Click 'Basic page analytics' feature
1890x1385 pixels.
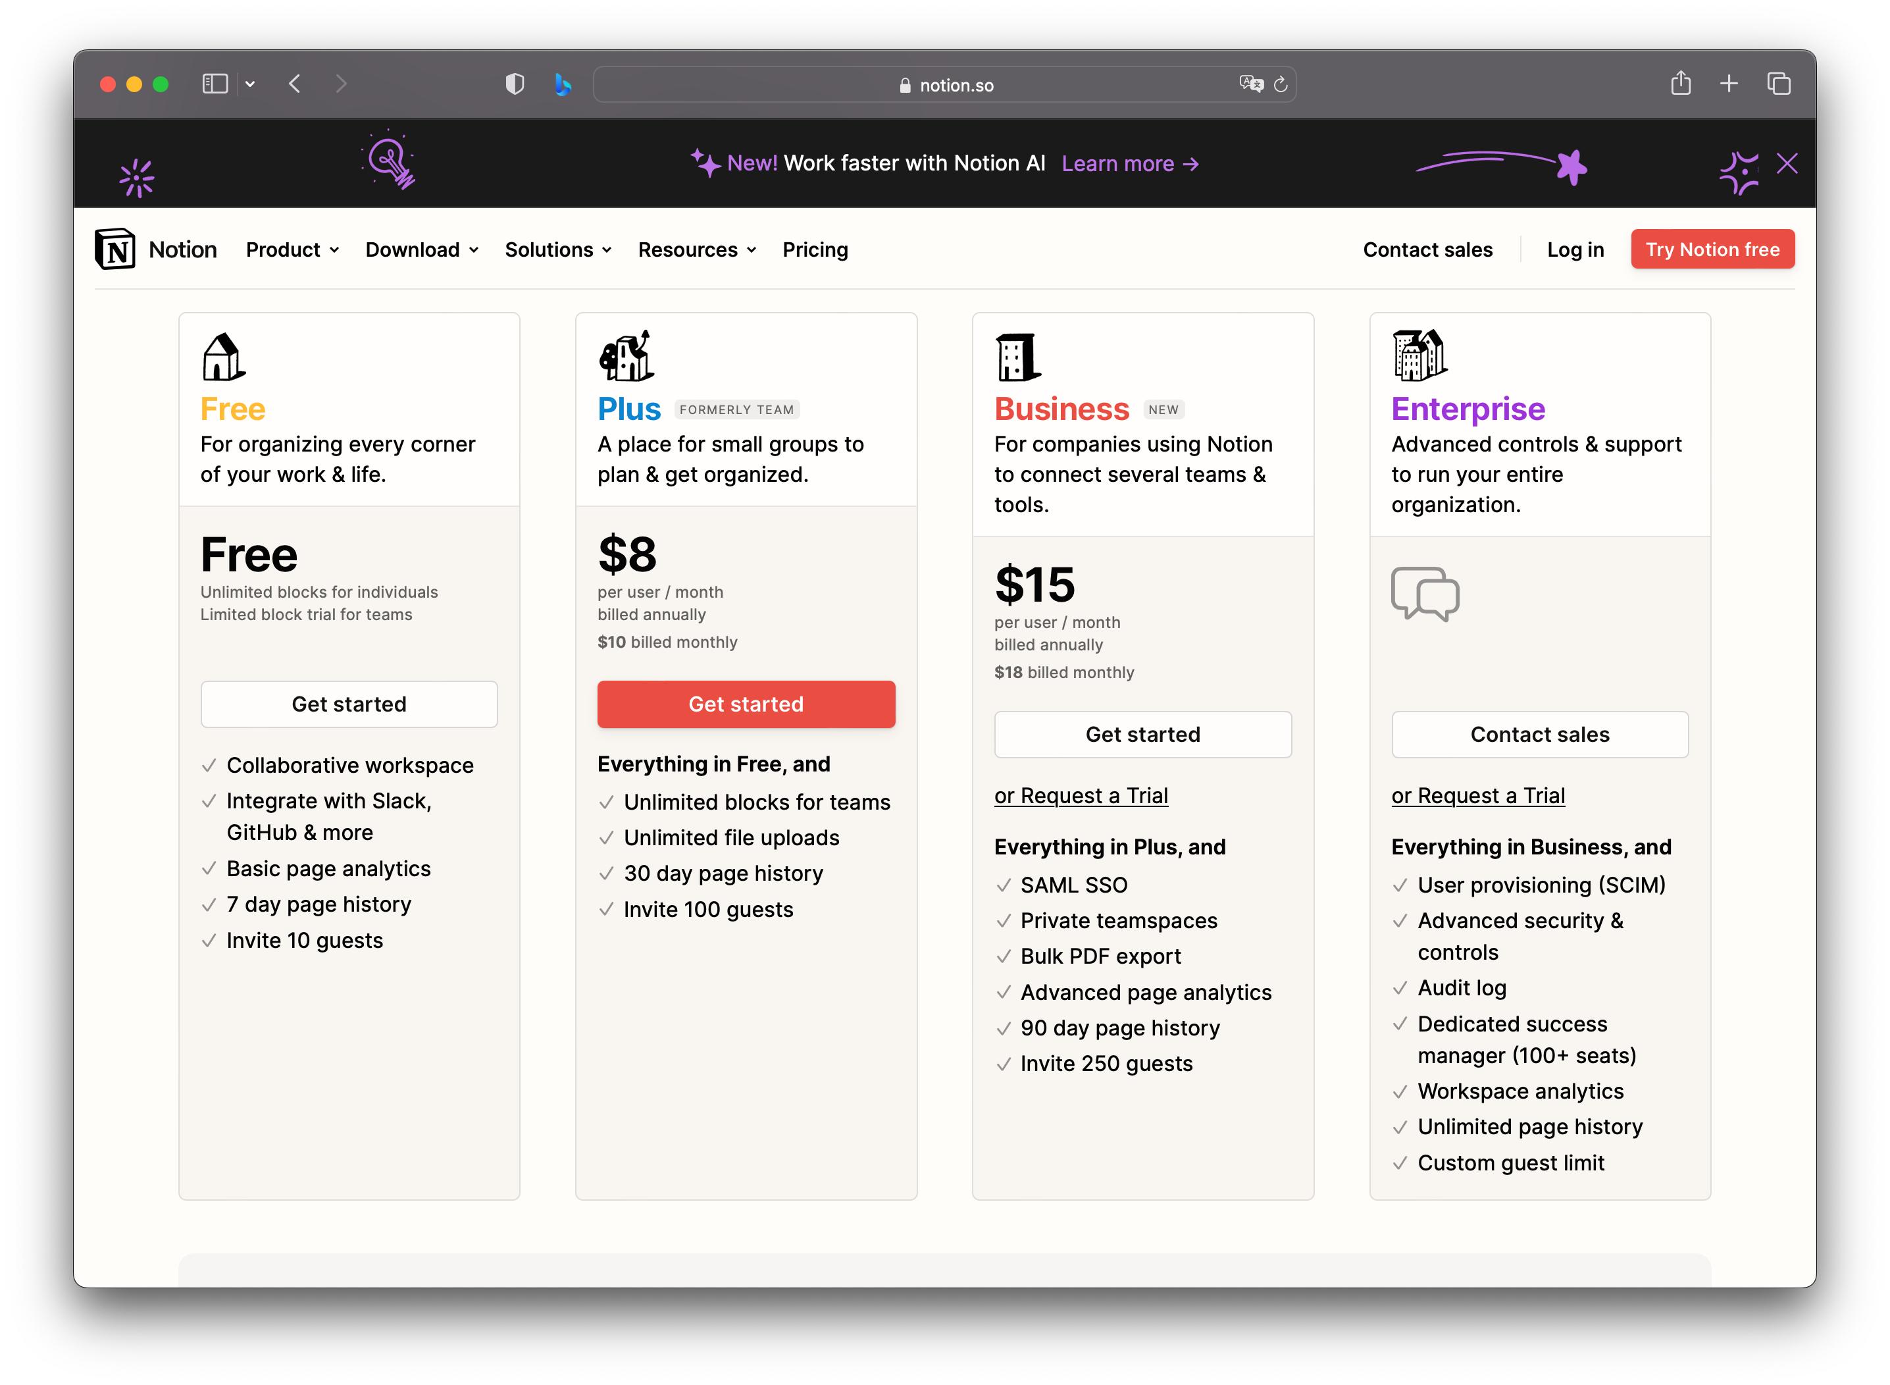(328, 868)
